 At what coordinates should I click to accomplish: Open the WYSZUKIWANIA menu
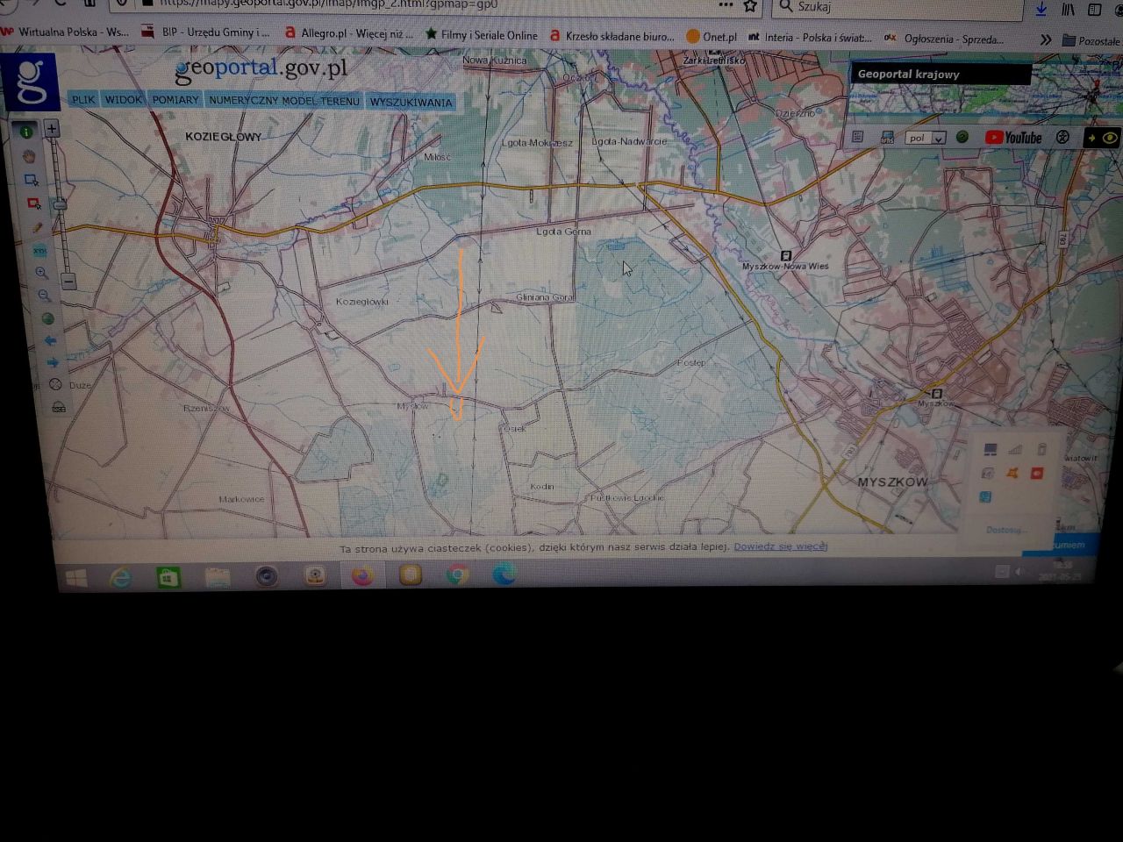pyautogui.click(x=411, y=103)
